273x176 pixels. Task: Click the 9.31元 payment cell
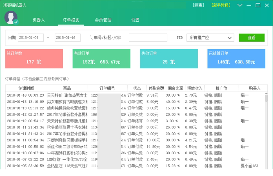152,95
